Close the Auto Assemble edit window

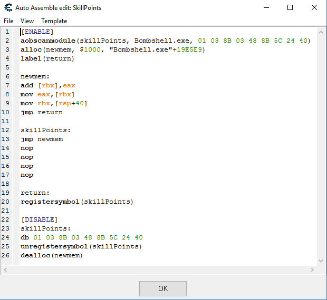[x=314, y=8]
